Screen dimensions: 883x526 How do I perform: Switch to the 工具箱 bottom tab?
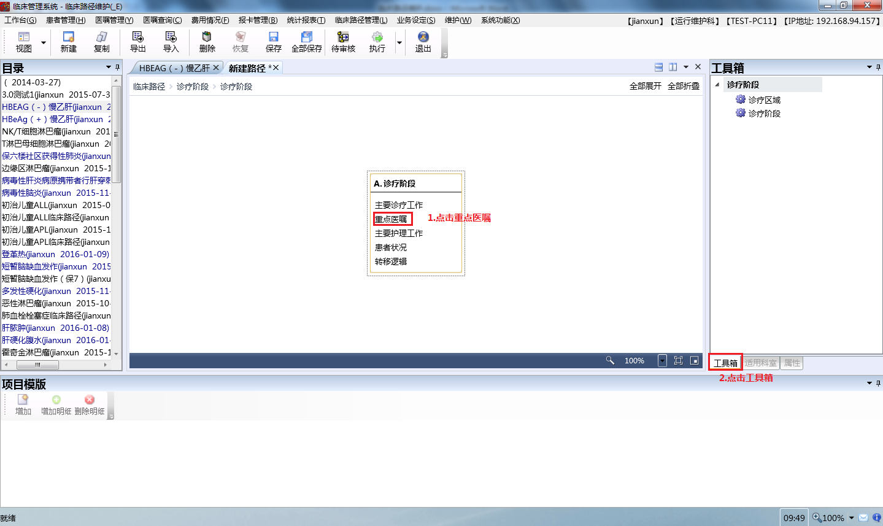pyautogui.click(x=725, y=363)
